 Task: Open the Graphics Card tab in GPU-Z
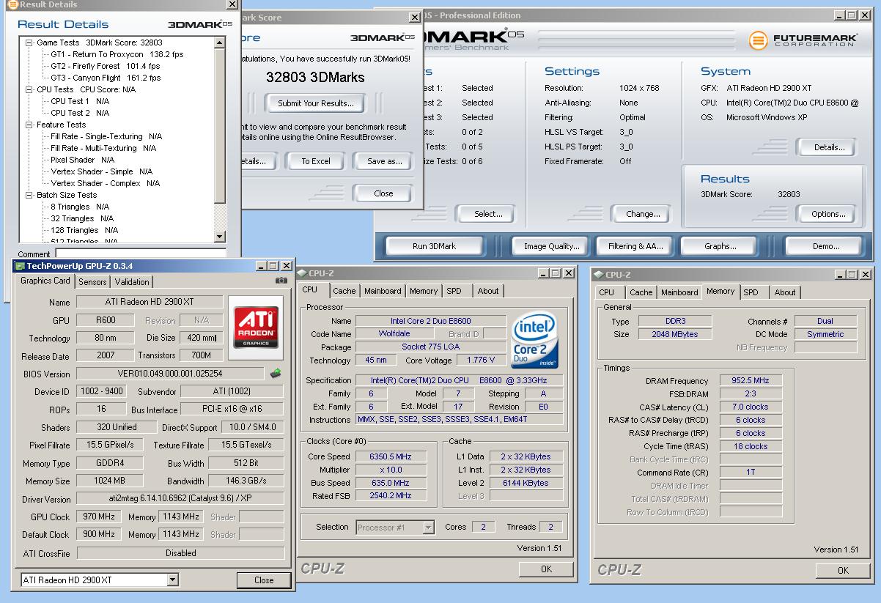point(45,281)
